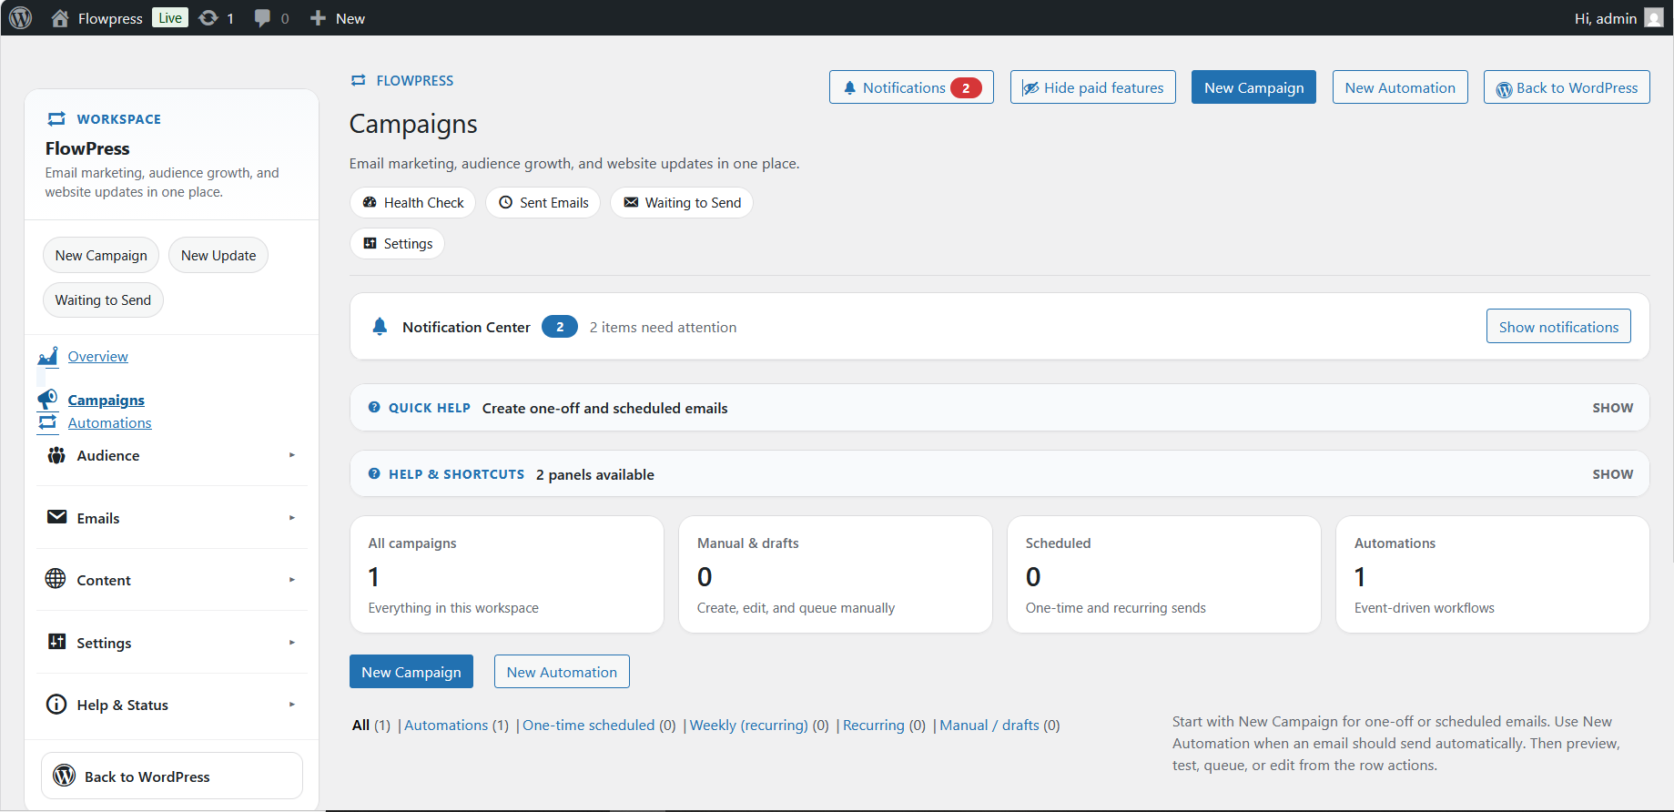
Task: Click the New Update sidebar button
Action: (x=218, y=256)
